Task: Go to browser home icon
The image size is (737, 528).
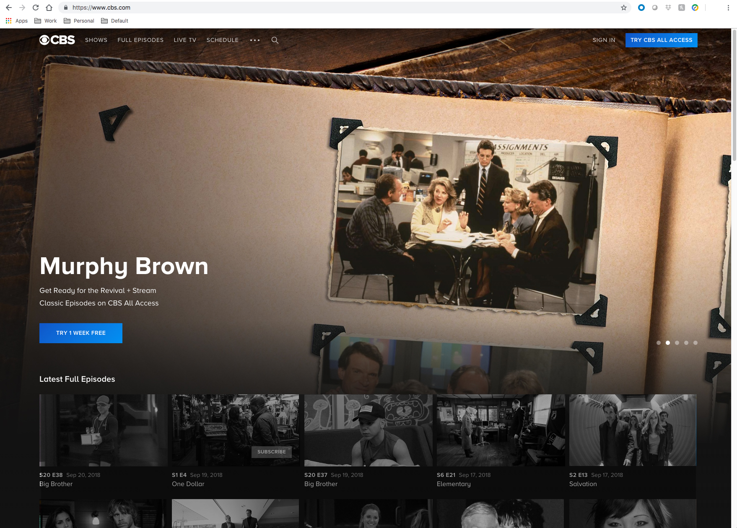Action: click(x=49, y=8)
